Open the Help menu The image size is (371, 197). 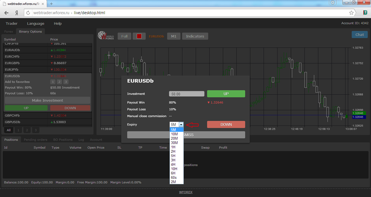[58, 23]
